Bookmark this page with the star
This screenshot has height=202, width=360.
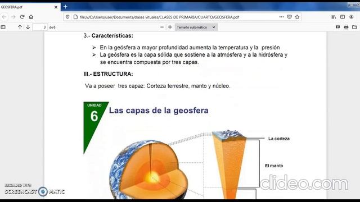(297, 17)
